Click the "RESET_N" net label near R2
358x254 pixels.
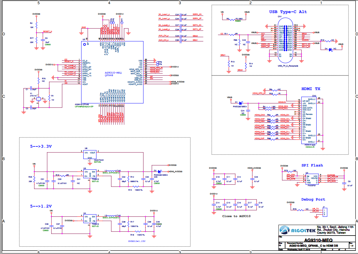coord(47,32)
